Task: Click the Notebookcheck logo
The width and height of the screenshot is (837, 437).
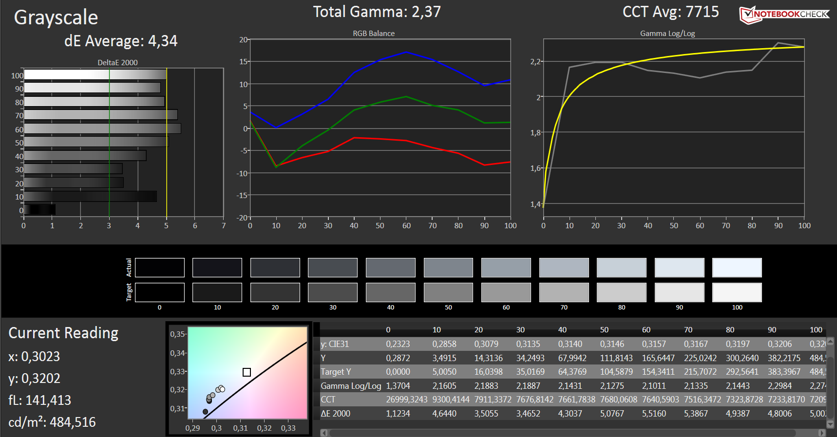Action: pos(784,15)
